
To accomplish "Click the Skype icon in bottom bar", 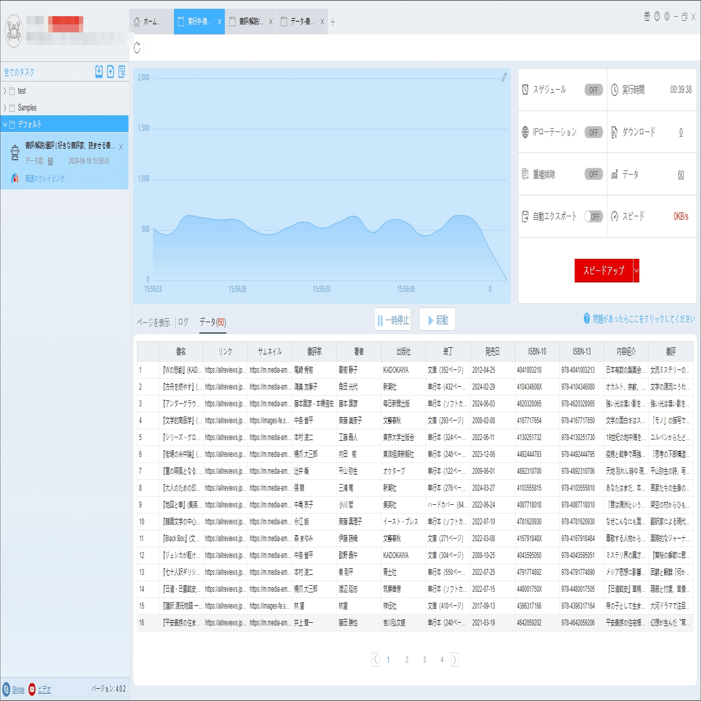I will (x=6, y=689).
